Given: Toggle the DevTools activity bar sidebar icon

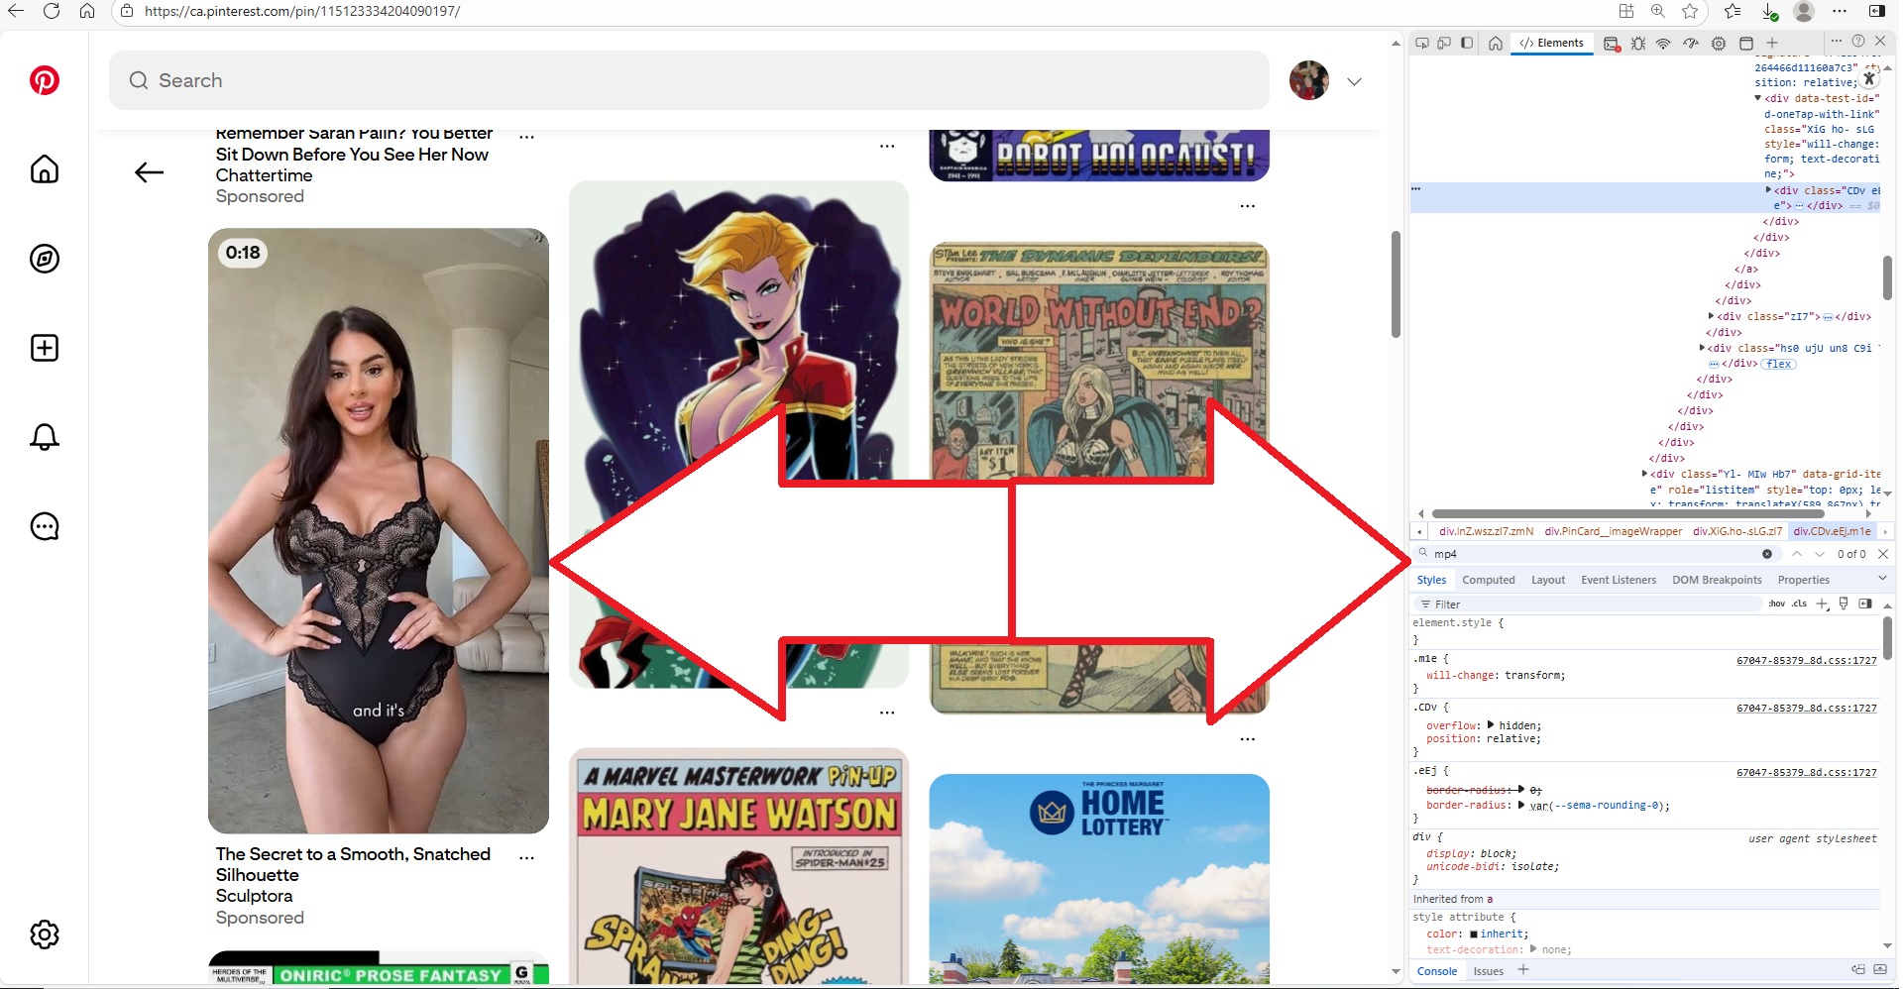Looking at the screenshot, I should click(x=1467, y=43).
